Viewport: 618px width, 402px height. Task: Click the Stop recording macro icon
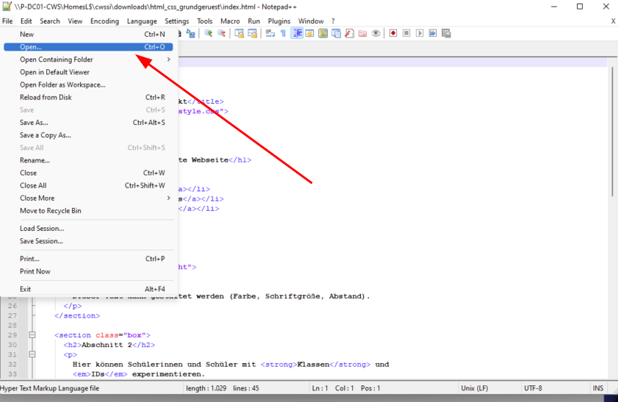(x=406, y=33)
